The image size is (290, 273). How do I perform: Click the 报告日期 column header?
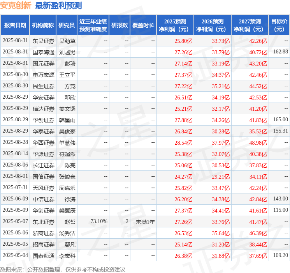pyautogui.click(x=15, y=25)
